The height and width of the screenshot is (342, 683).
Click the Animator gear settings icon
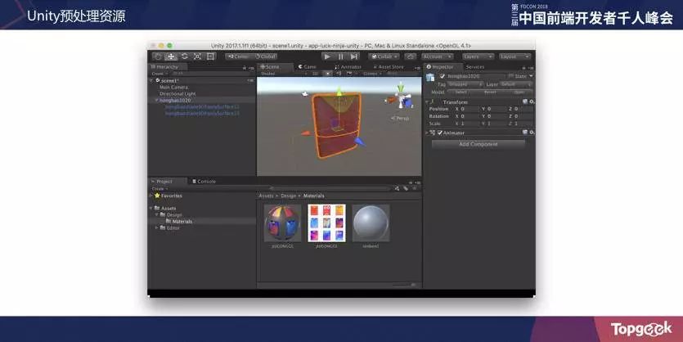pos(531,133)
